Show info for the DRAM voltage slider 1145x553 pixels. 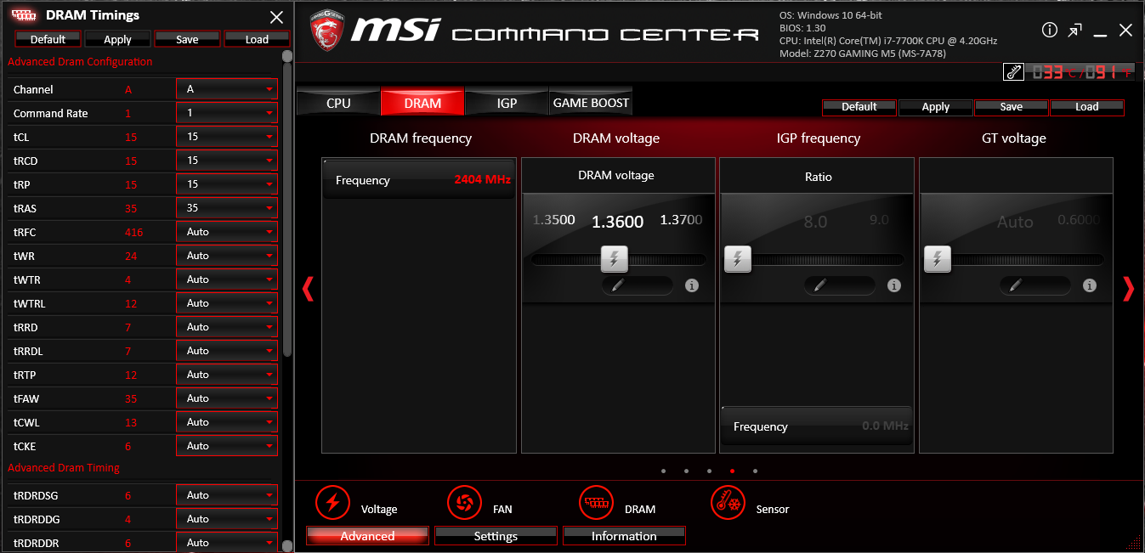pyautogui.click(x=692, y=286)
